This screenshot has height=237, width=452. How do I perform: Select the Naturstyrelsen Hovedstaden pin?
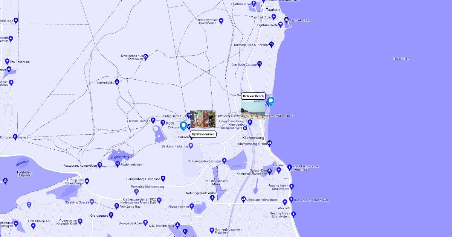click(221, 21)
